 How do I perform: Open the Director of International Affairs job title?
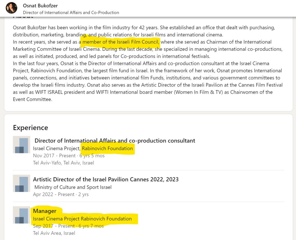(x=115, y=141)
